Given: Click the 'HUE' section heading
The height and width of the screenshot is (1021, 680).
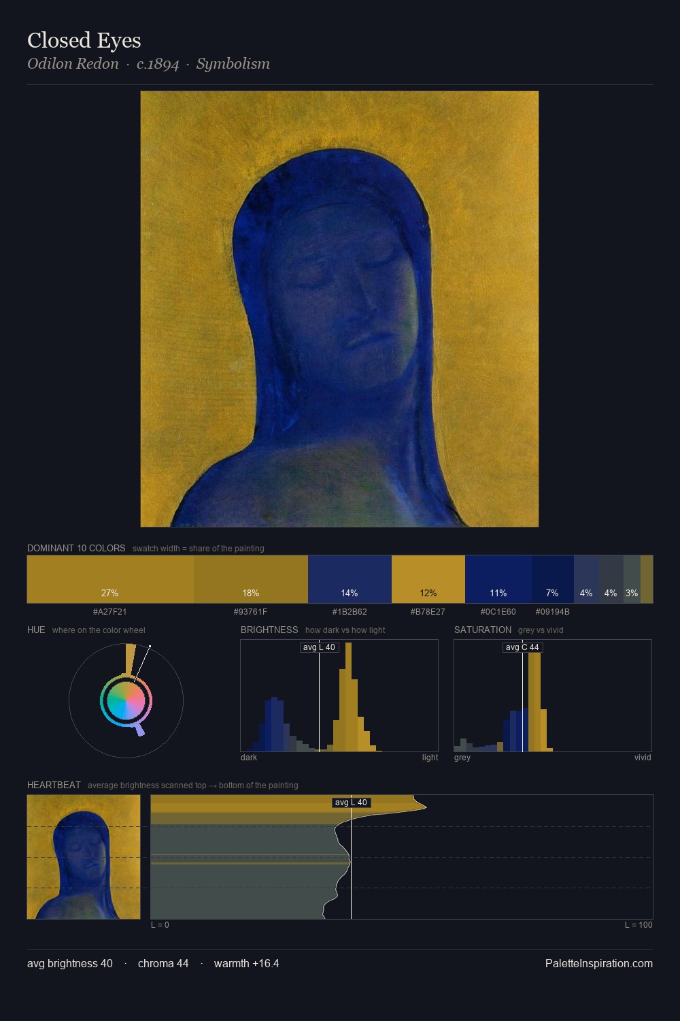Looking at the screenshot, I should 36,630.
